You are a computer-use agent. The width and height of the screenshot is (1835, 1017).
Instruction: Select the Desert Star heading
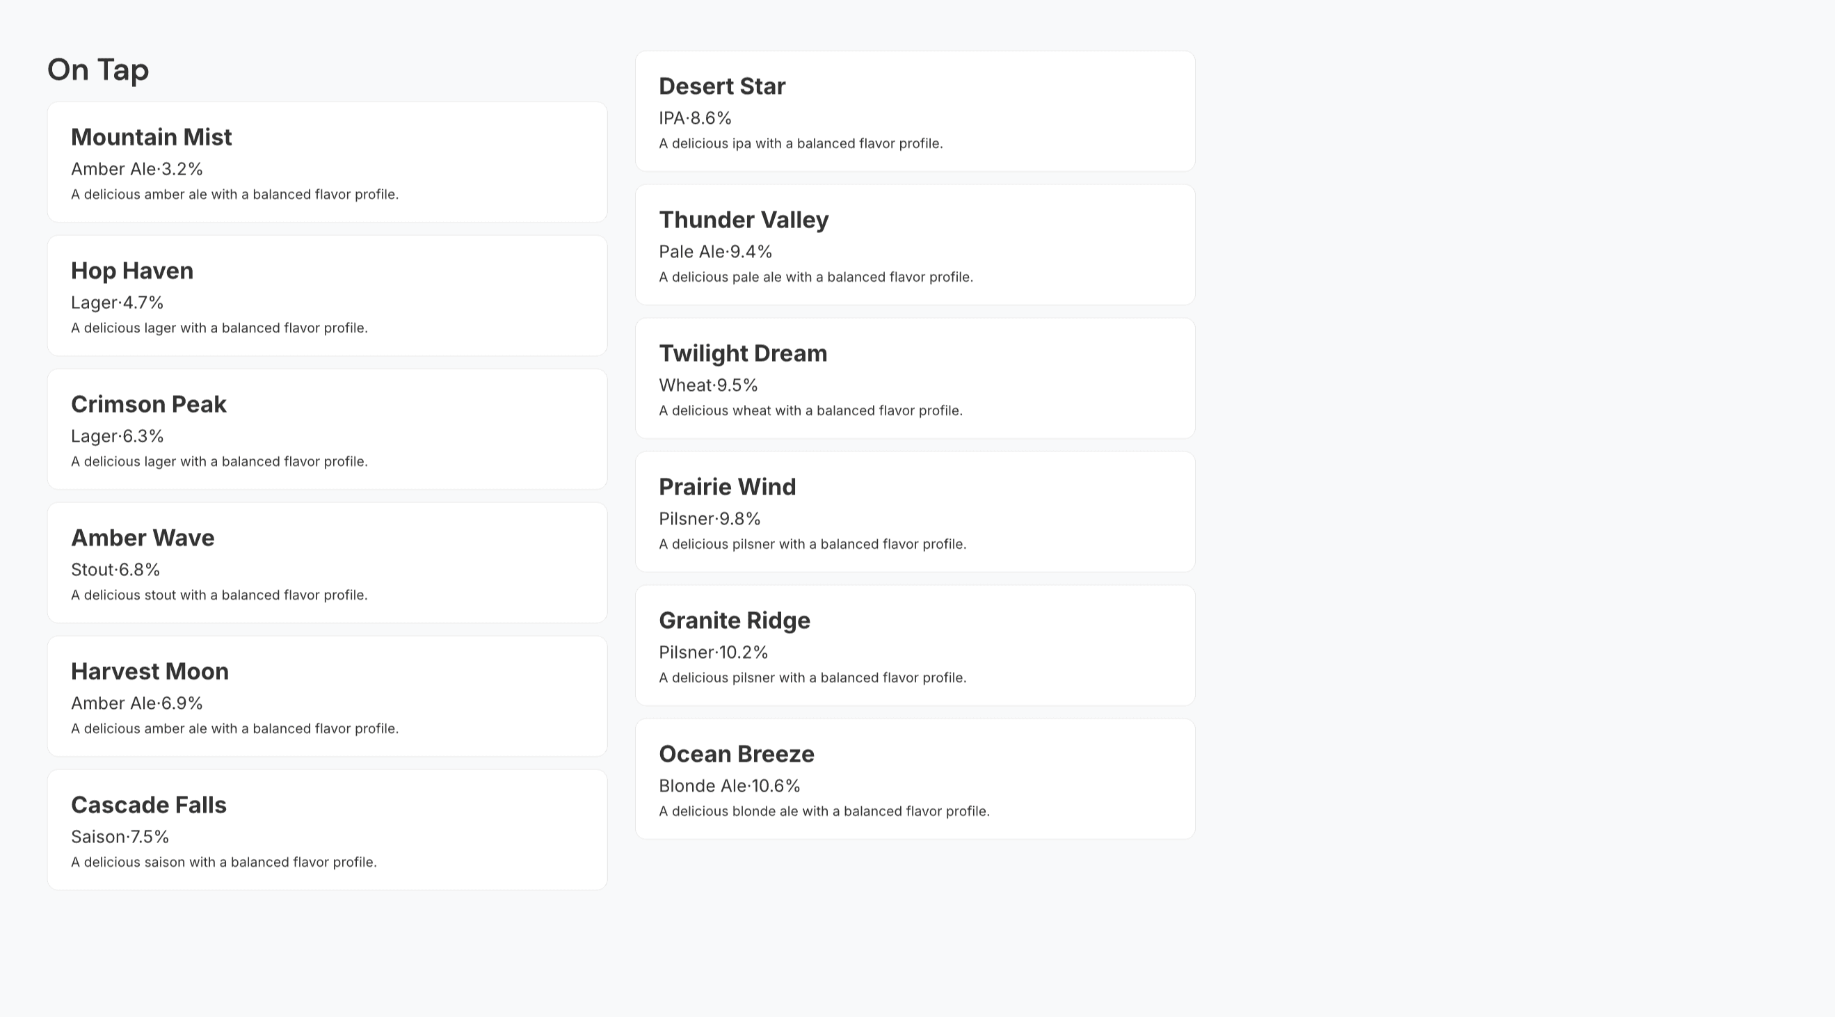coord(722,86)
